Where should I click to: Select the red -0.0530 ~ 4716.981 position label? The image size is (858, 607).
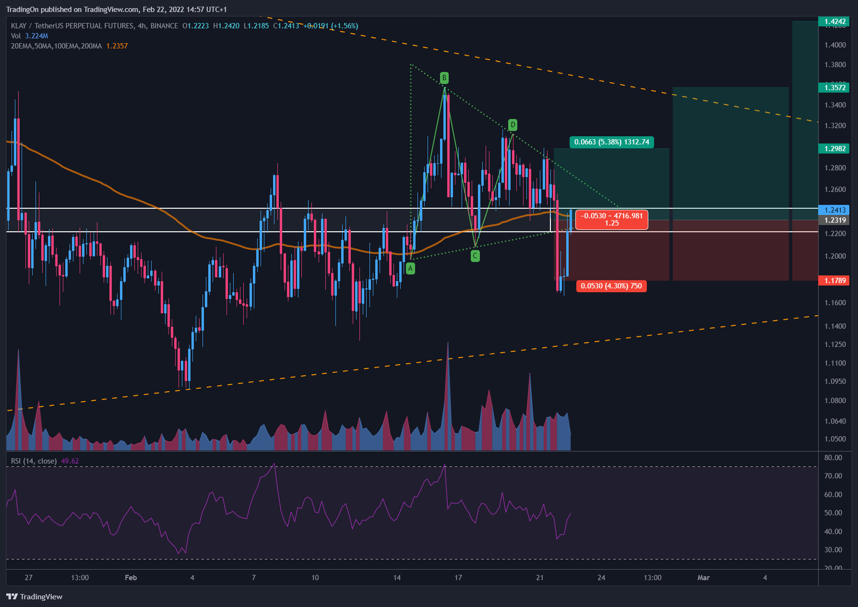click(612, 219)
